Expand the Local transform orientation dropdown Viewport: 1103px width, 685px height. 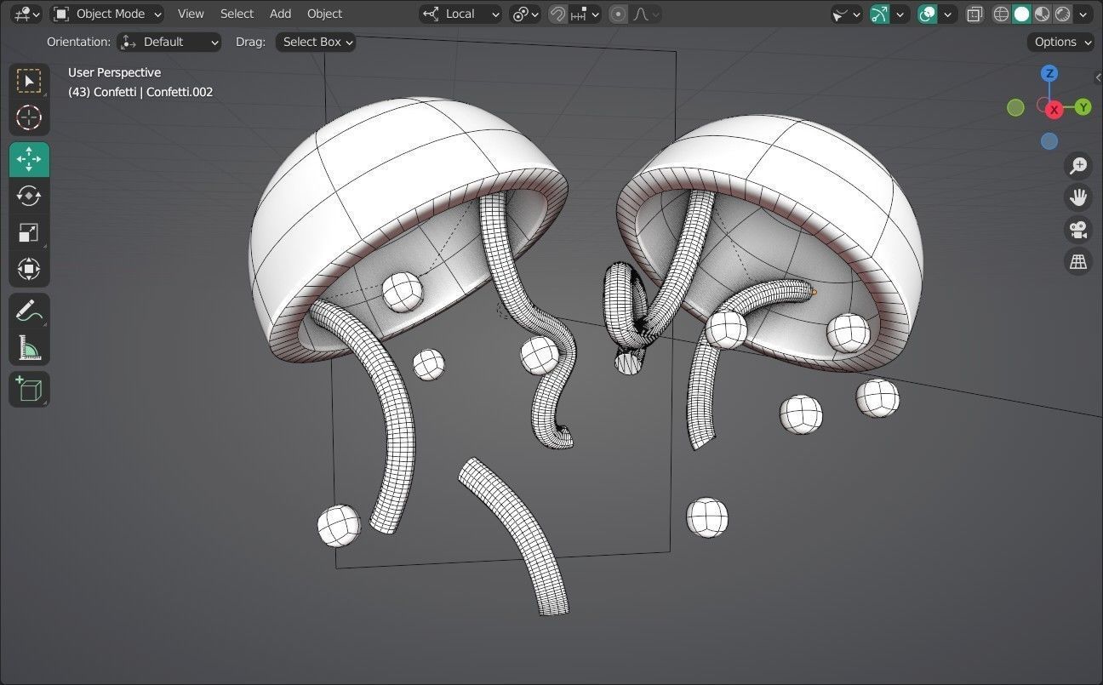460,14
